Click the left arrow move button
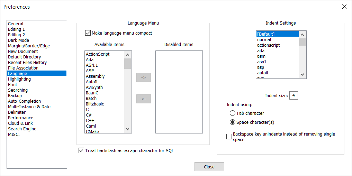Image resolution: width=352 pixels, height=176 pixels. point(144,99)
